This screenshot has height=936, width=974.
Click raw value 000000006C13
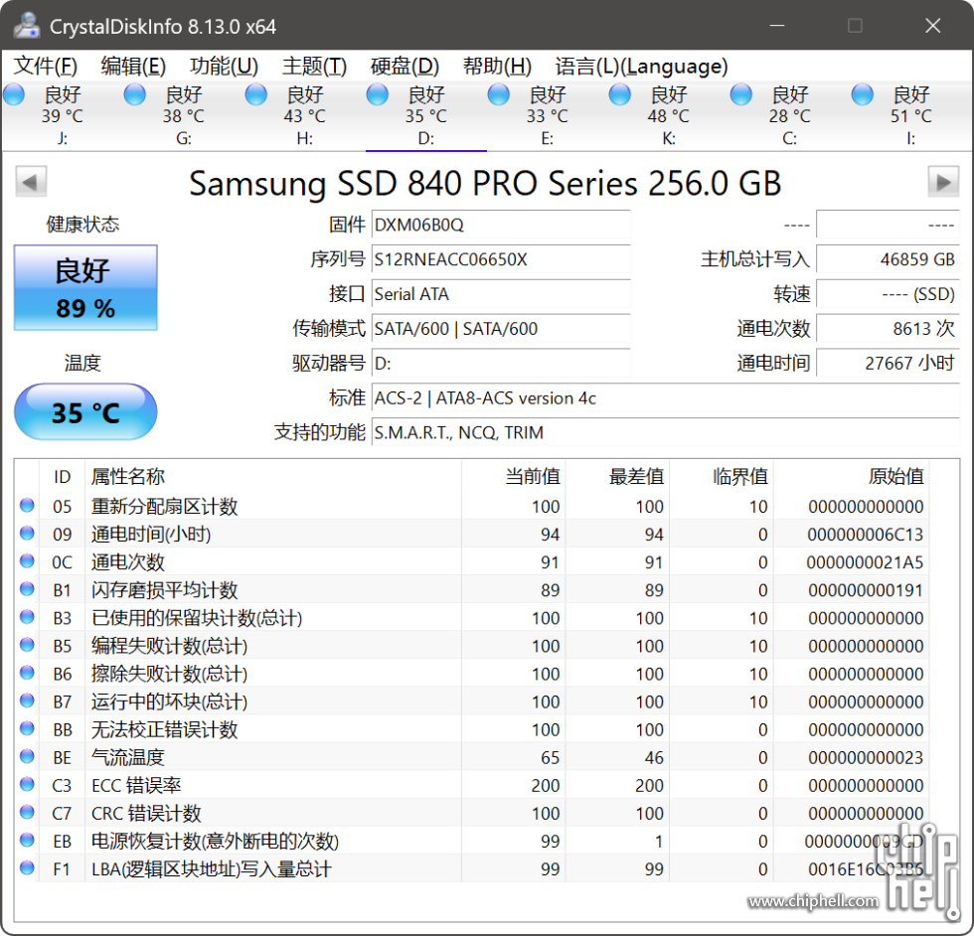[866, 535]
